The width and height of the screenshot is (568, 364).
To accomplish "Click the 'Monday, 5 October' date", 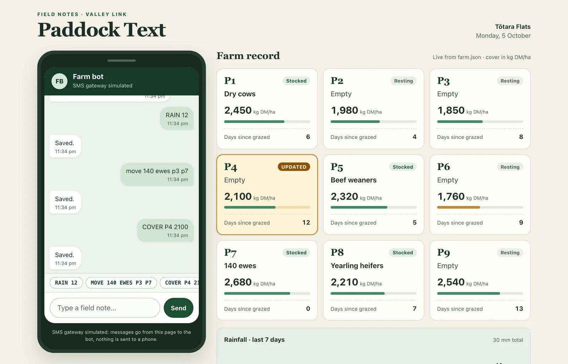I will click(503, 36).
